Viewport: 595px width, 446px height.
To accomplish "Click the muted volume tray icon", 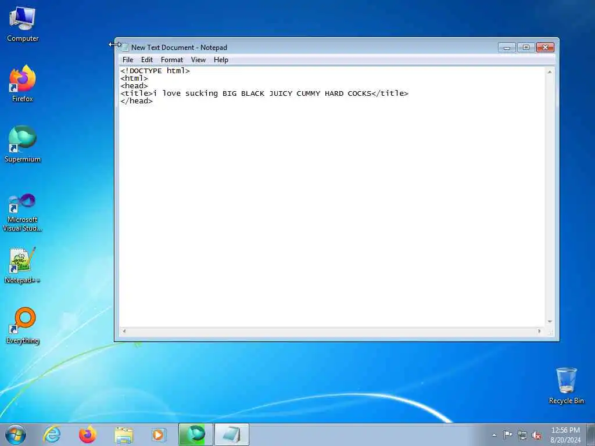I will pos(536,435).
